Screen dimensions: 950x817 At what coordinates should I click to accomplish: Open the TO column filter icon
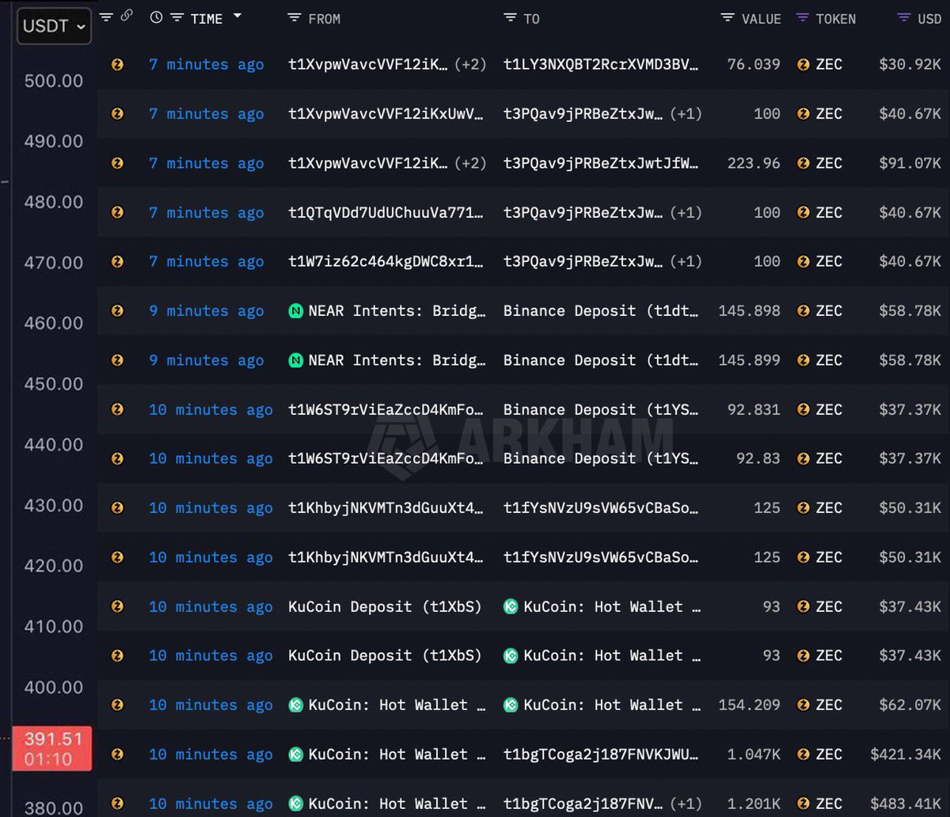[x=511, y=18]
